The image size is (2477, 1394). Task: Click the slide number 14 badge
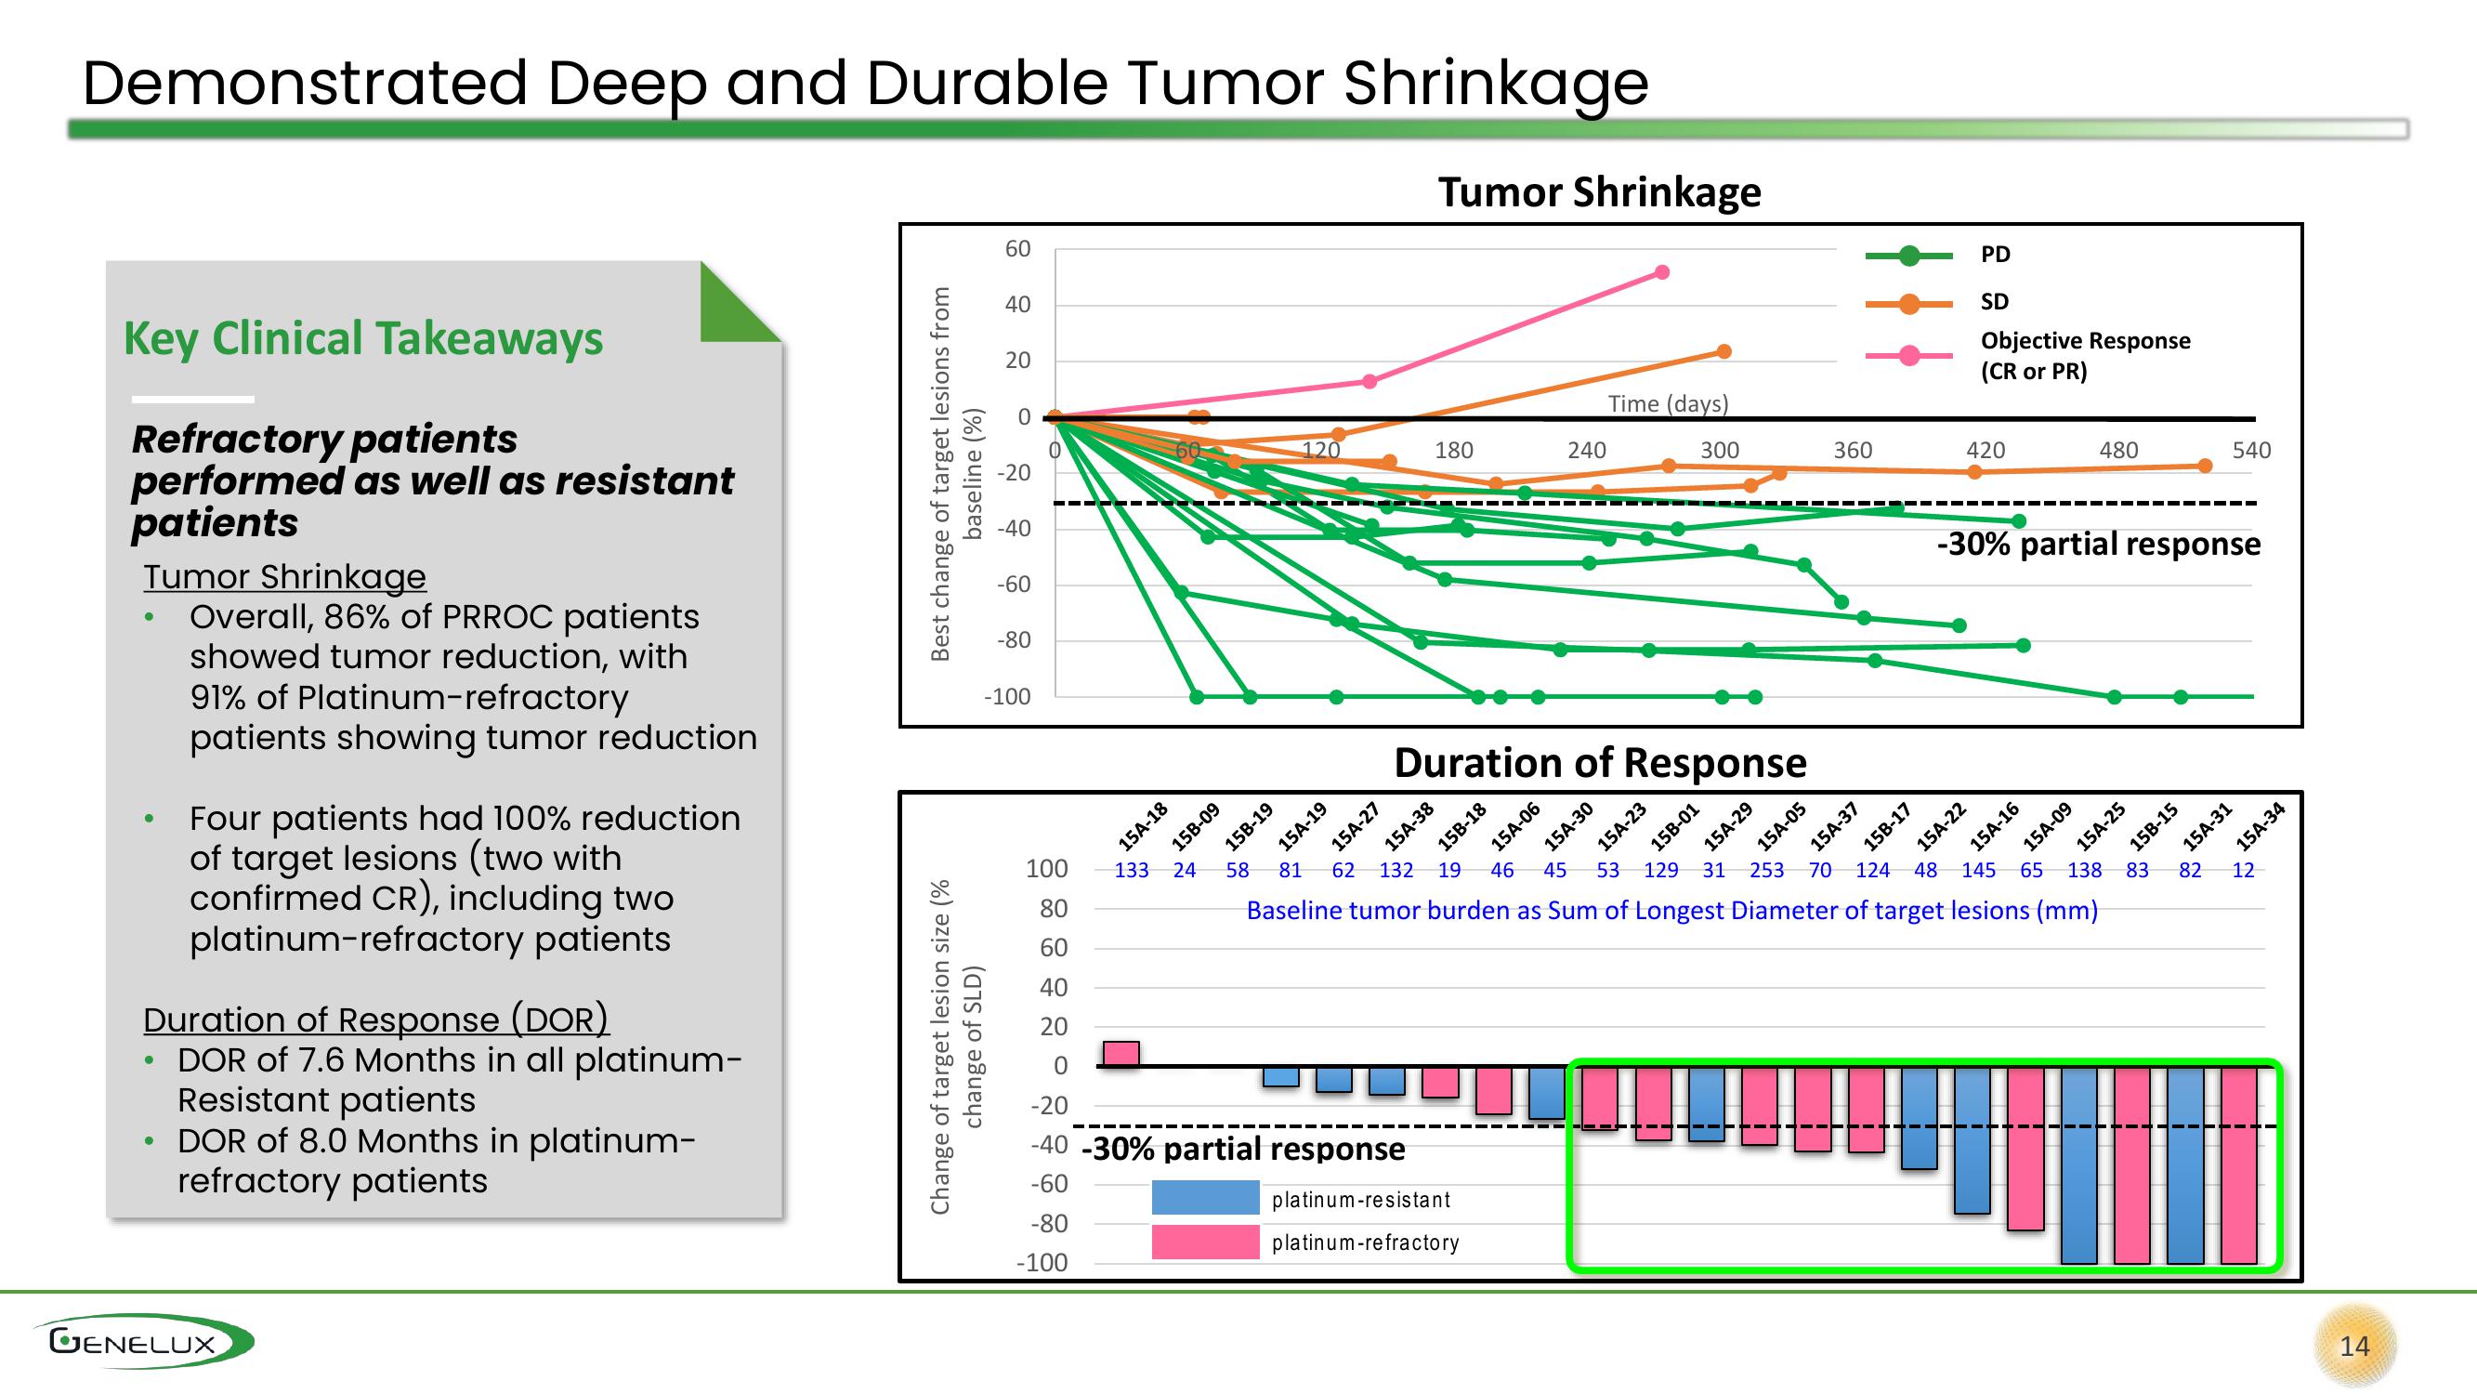tap(2354, 1345)
